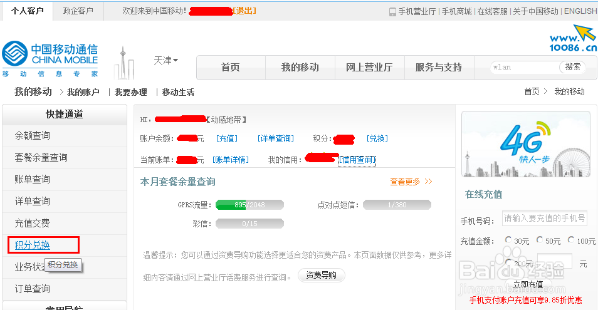Click breadcrumb 我的移动 link
This screenshot has width=598, height=310.
click(x=569, y=92)
